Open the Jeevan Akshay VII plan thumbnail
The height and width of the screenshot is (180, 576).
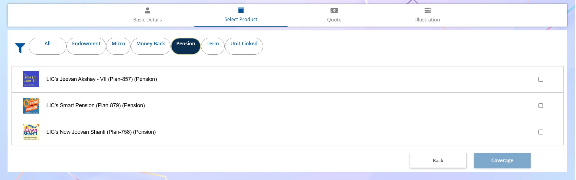tap(31, 79)
